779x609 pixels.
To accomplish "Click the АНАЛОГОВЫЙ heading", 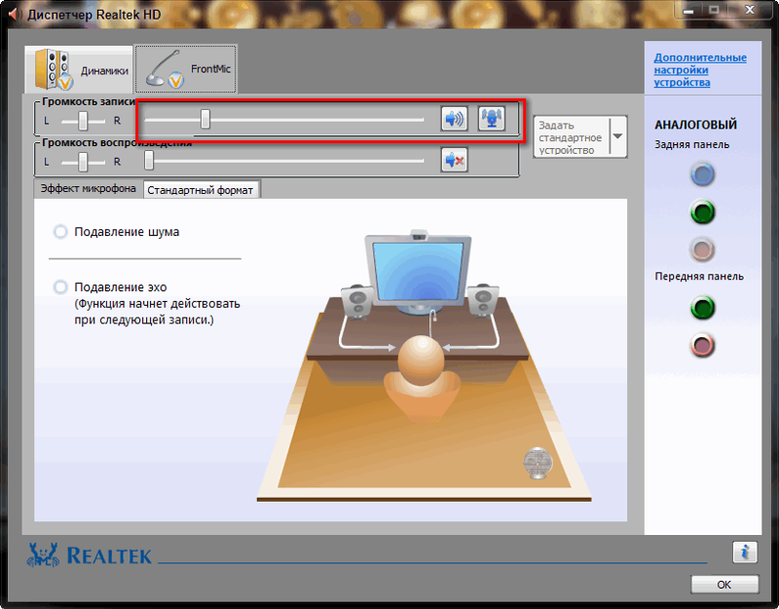I will pyautogui.click(x=695, y=125).
